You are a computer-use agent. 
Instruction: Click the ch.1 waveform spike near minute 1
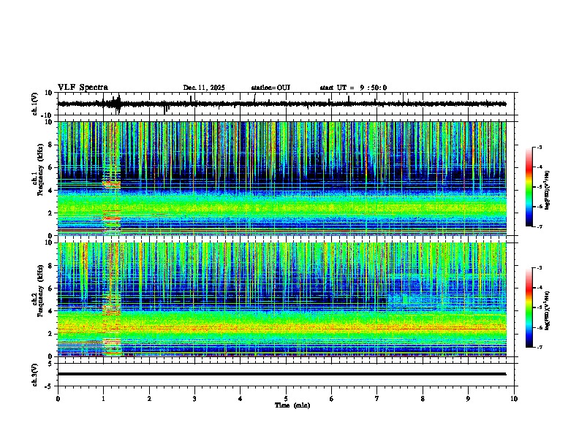tap(118, 104)
